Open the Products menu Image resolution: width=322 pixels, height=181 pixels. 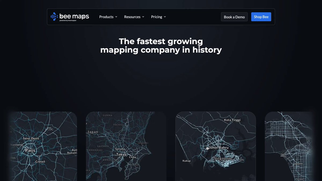coord(108,17)
